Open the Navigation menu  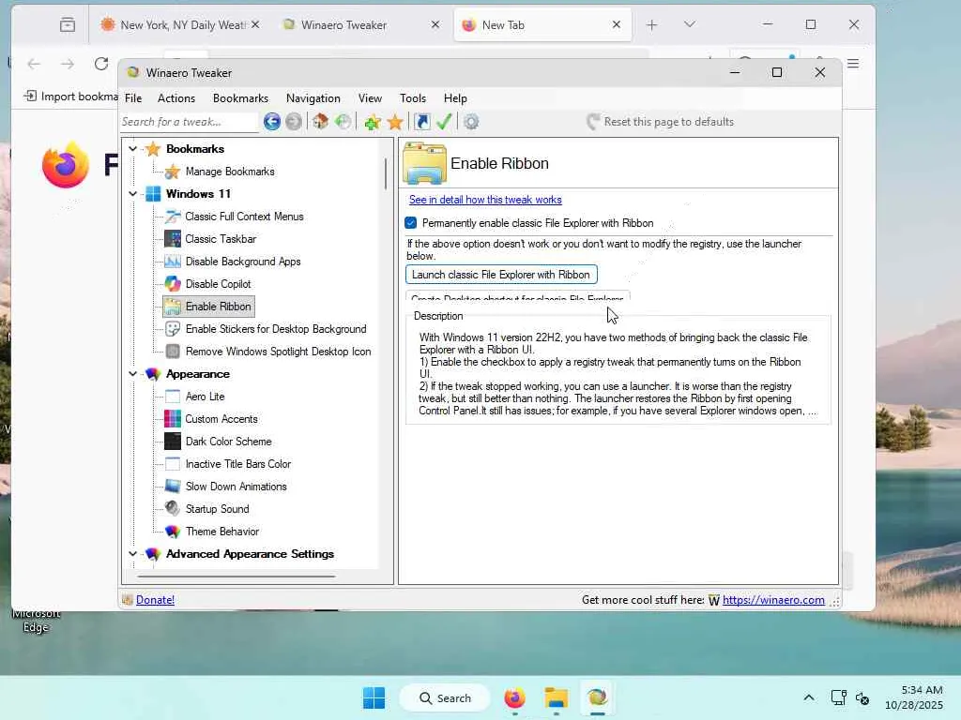[x=313, y=98]
